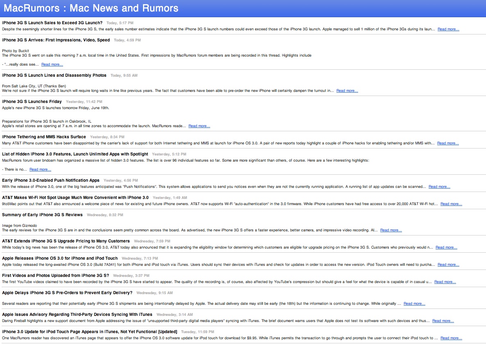The width and height of the screenshot is (486, 345).
Task: Click the Wednesday, 8:32 PM timestamp
Action: point(105,215)
